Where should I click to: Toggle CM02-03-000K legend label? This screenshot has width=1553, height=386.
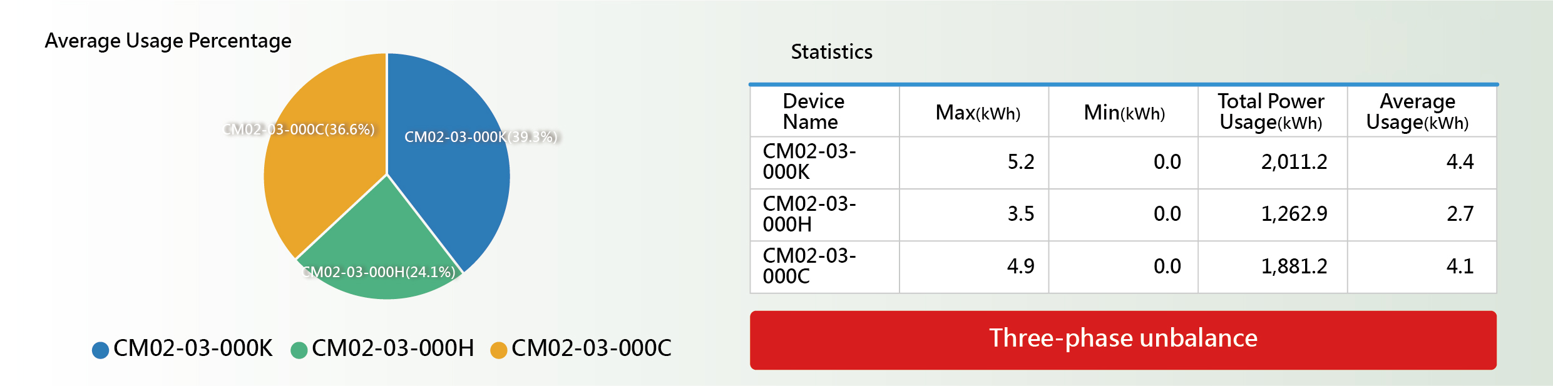[193, 348]
